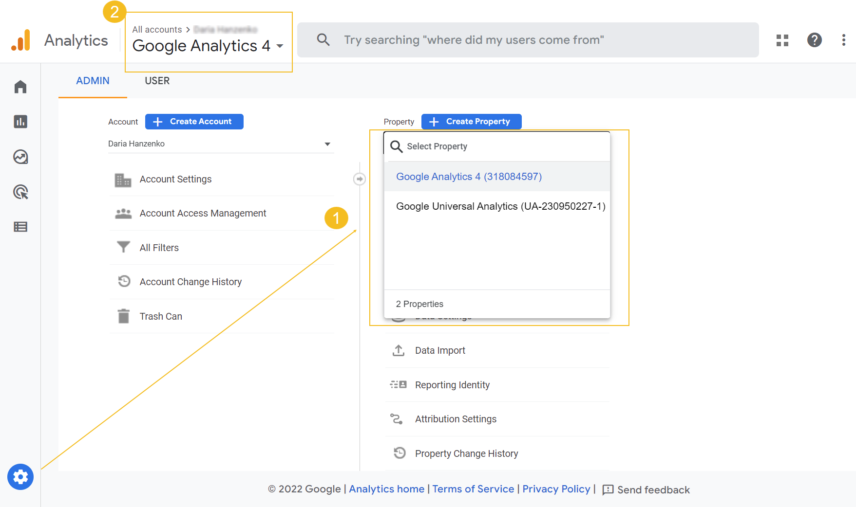856x507 pixels.
Task: Open the Advertising cursor icon
Action: tap(20, 192)
